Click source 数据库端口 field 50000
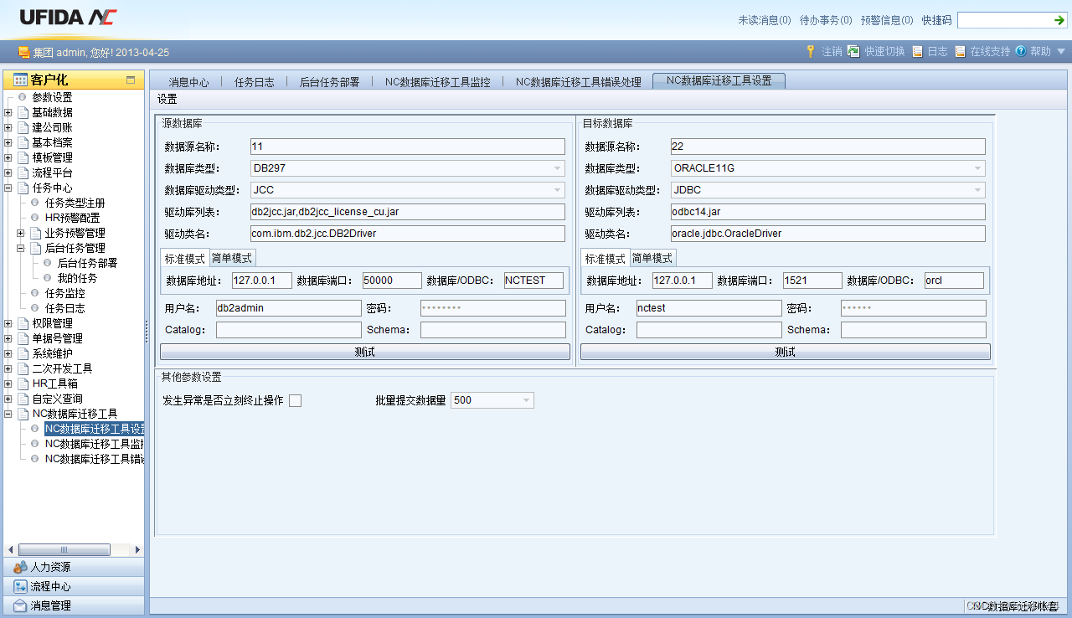The image size is (1072, 618). pyautogui.click(x=392, y=281)
